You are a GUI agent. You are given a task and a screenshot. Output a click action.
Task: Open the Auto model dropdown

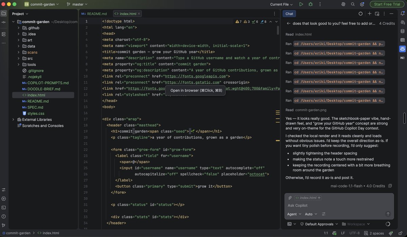pyautogui.click(x=311, y=214)
